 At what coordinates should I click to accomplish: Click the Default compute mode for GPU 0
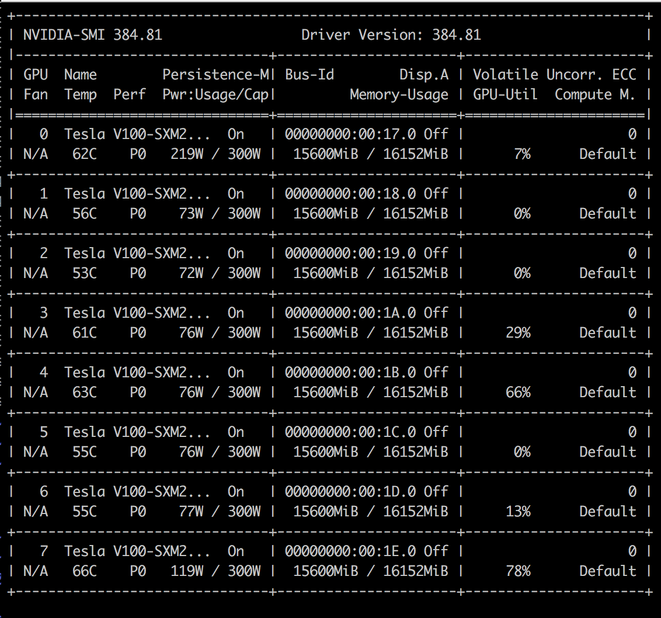(607, 154)
